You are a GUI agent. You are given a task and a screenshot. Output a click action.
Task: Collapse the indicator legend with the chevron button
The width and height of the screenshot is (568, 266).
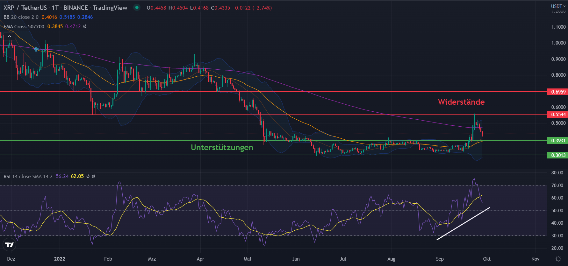click(x=10, y=36)
